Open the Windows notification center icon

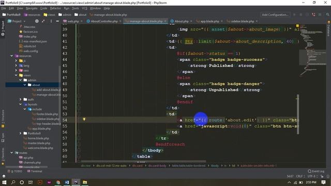point(323,182)
